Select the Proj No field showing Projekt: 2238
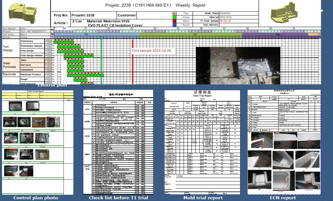The width and height of the screenshot is (333, 201). (x=93, y=15)
